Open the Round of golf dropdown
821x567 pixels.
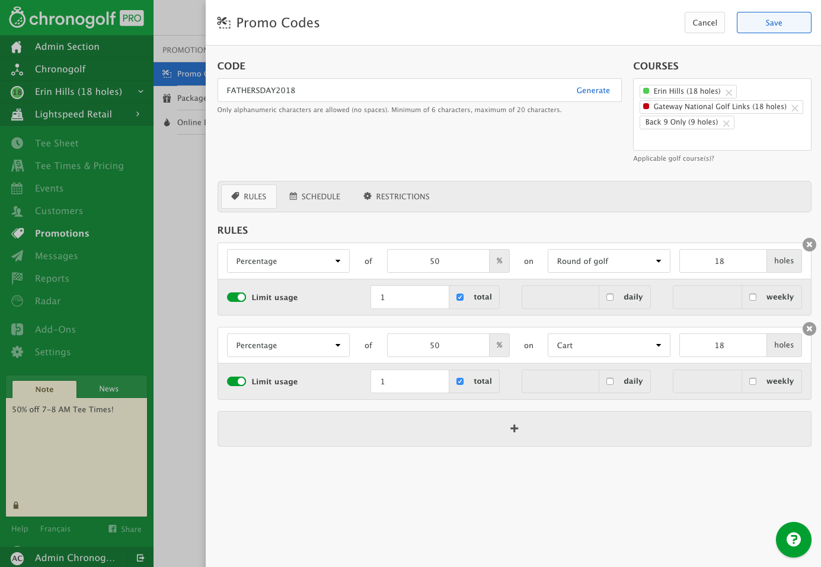pos(609,261)
